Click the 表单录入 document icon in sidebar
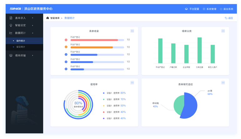The height and width of the screenshot is (139, 241). pos(11,18)
